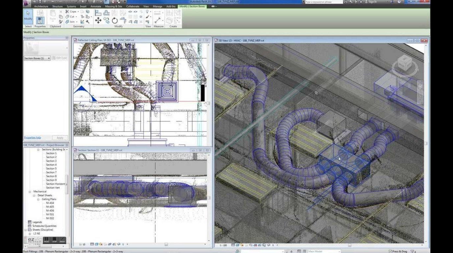Collapse the Detail Sheets tree node
This screenshot has height=253, width=453.
(34, 195)
